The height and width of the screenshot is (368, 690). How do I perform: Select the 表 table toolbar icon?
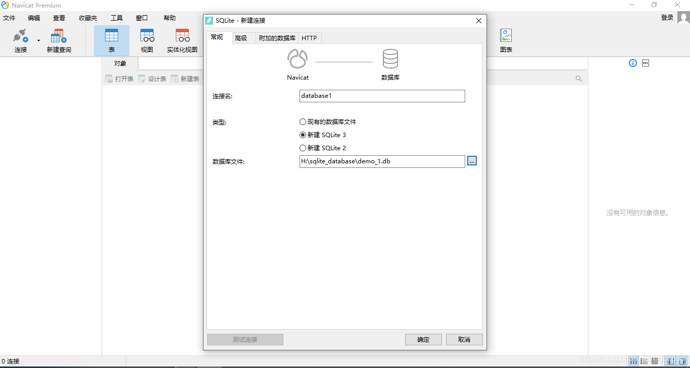tap(112, 36)
